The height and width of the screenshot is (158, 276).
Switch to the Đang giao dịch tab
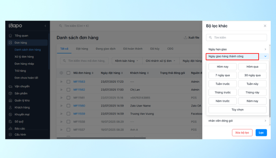coord(106,49)
